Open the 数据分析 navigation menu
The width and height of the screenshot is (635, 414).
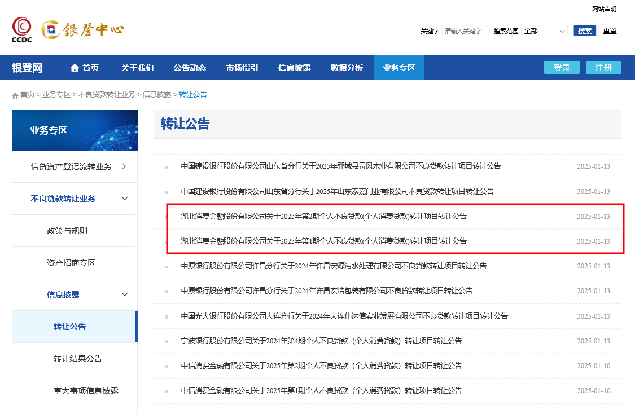click(x=347, y=68)
